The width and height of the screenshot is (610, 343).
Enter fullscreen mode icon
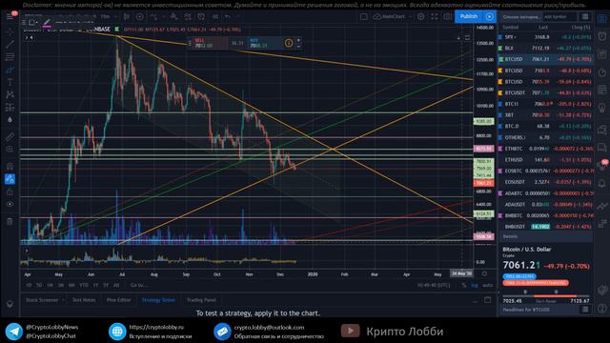tap(435, 17)
